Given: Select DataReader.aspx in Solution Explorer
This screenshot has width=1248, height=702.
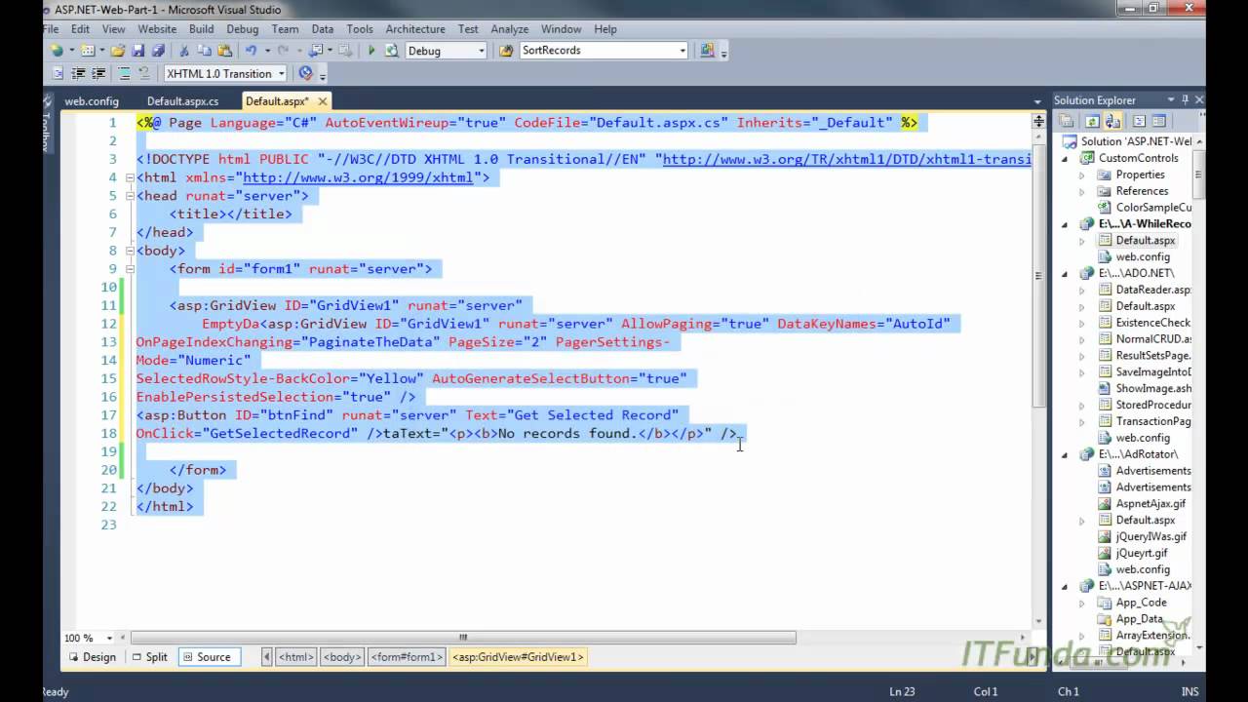Looking at the screenshot, I should pyautogui.click(x=1153, y=290).
